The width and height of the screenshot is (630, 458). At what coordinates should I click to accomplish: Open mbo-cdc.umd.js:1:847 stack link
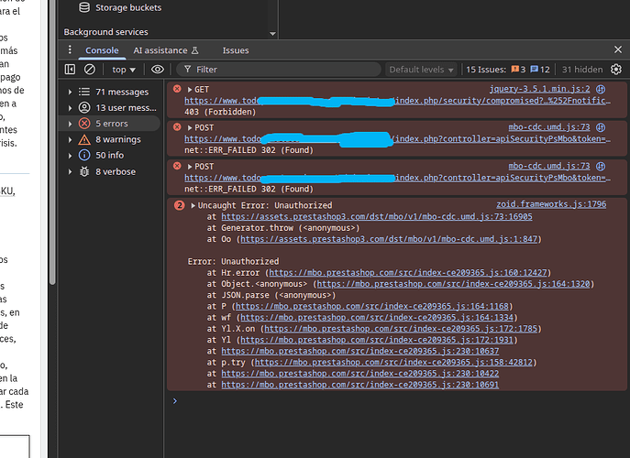click(389, 239)
